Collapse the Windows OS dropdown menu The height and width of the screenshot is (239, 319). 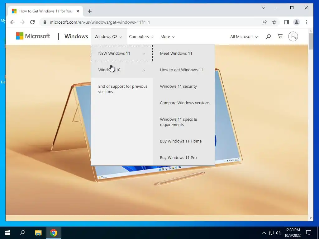(108, 37)
